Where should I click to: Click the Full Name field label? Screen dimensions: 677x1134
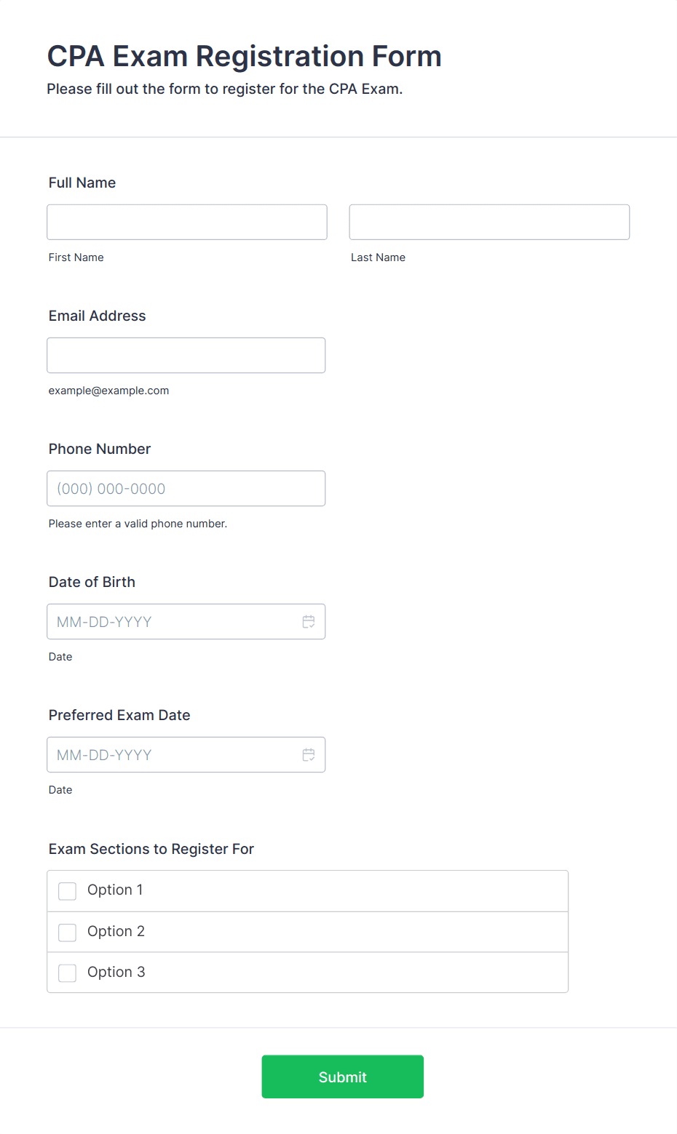click(82, 183)
